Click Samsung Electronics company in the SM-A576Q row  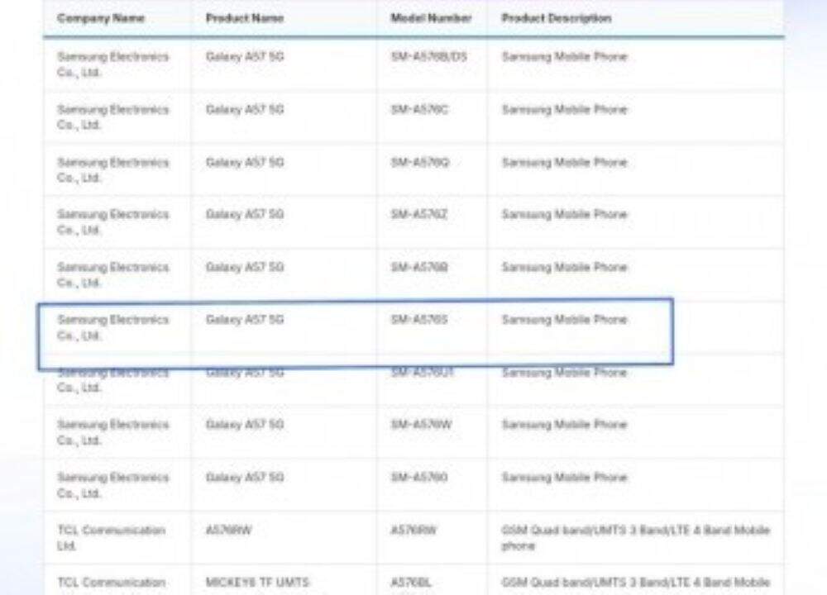[x=112, y=169]
